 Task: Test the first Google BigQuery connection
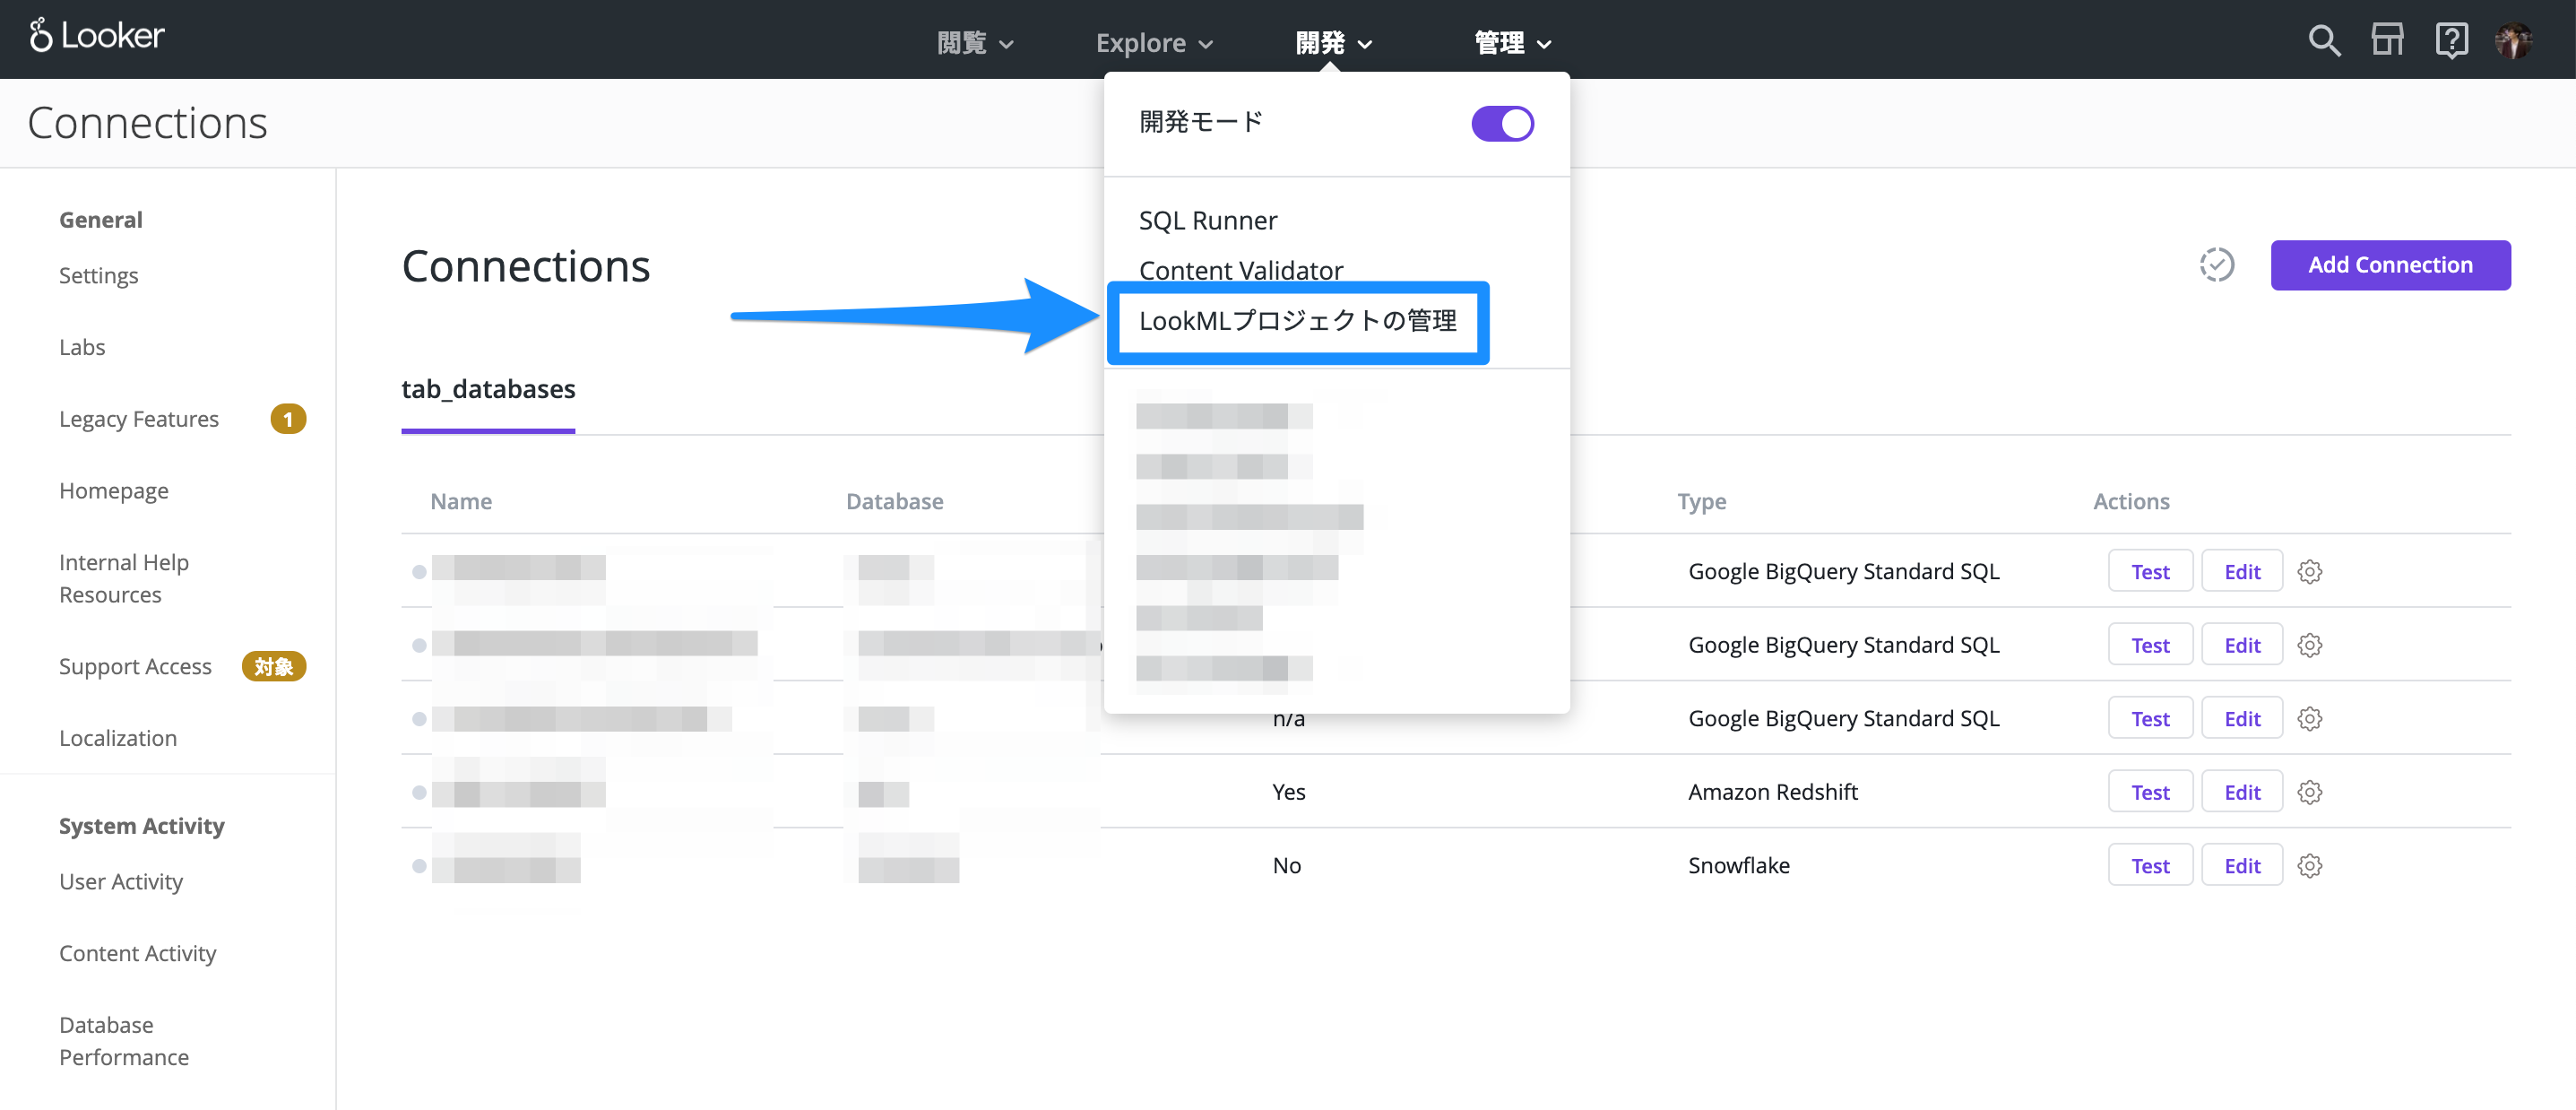point(2149,572)
